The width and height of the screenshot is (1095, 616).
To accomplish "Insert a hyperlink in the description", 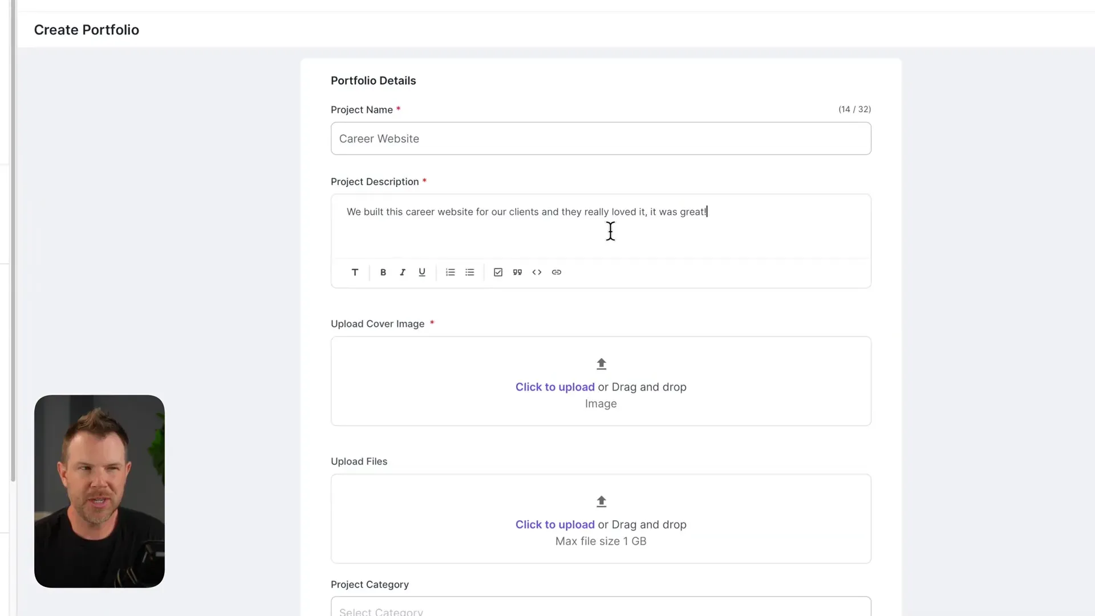I will pyautogui.click(x=557, y=272).
